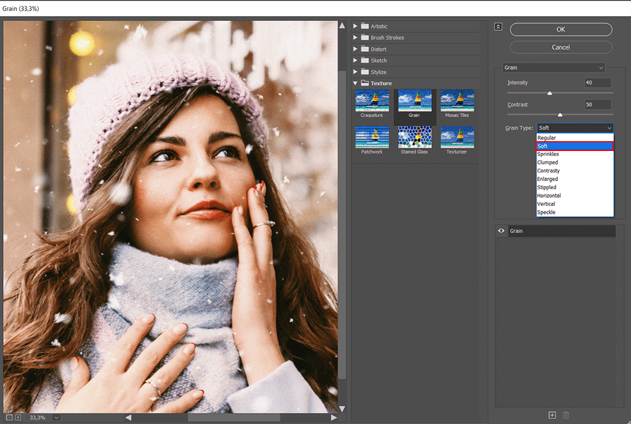This screenshot has width=631, height=424.
Task: Click the 33,3% zoom value field
Action: coord(39,418)
